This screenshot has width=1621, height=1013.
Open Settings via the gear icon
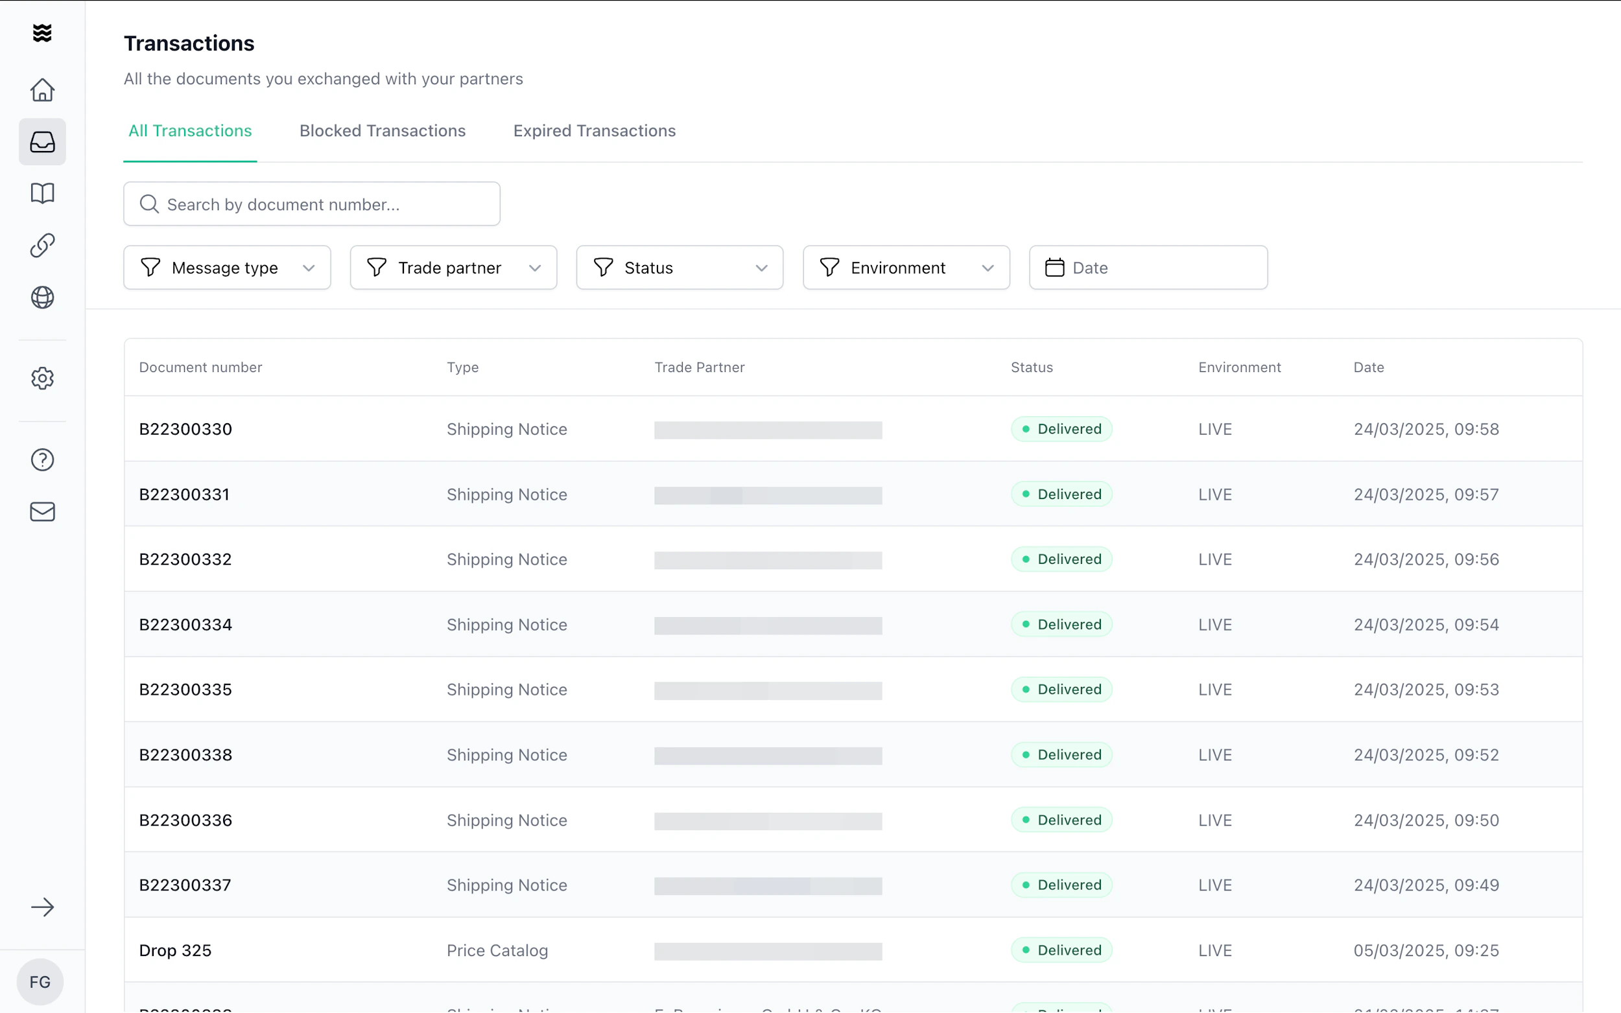click(42, 378)
